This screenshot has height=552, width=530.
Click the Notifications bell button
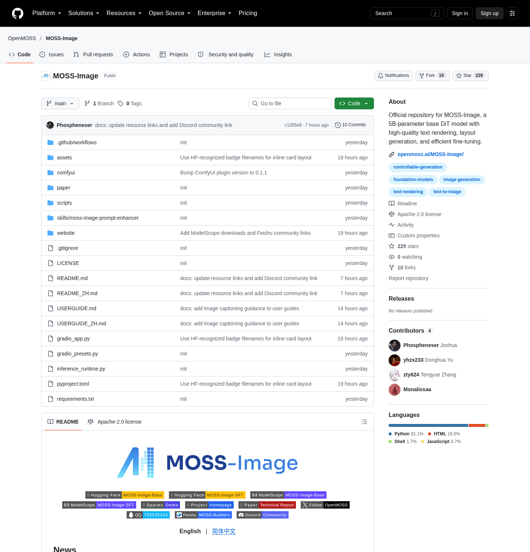coord(393,76)
